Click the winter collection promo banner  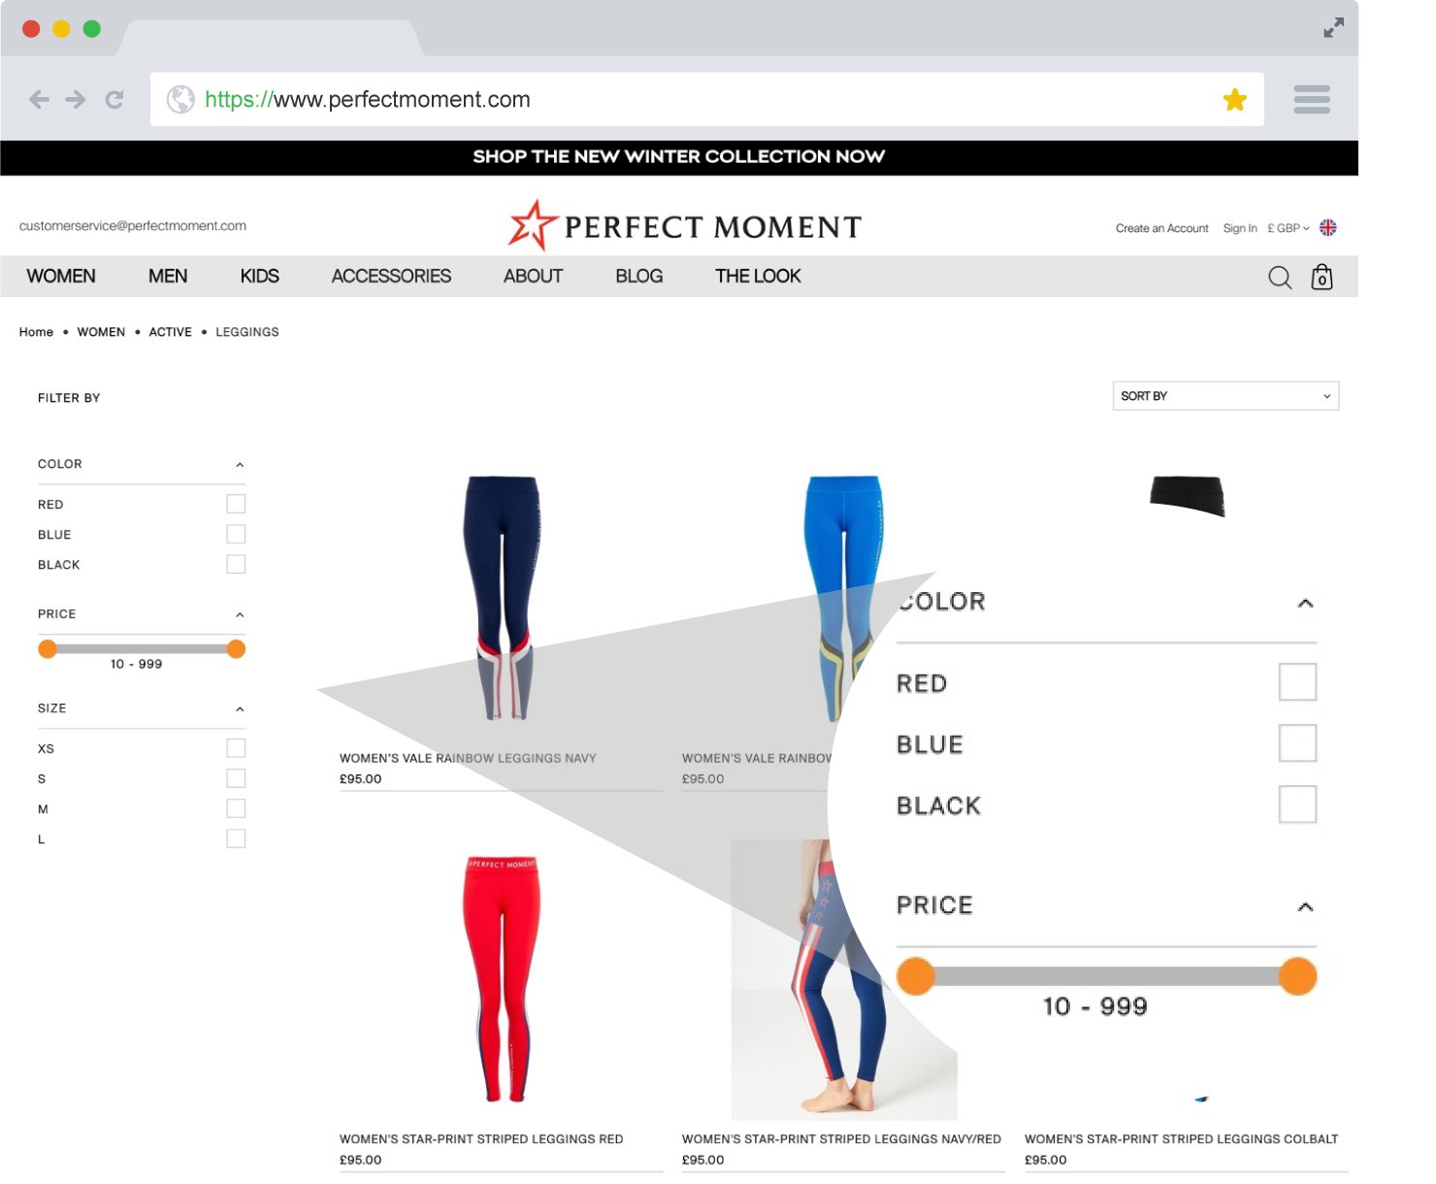click(679, 157)
